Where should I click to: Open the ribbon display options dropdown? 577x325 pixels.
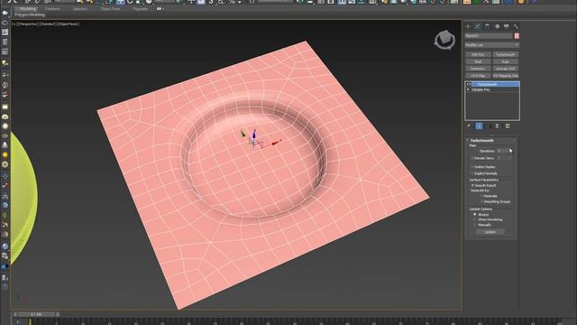coord(160,9)
